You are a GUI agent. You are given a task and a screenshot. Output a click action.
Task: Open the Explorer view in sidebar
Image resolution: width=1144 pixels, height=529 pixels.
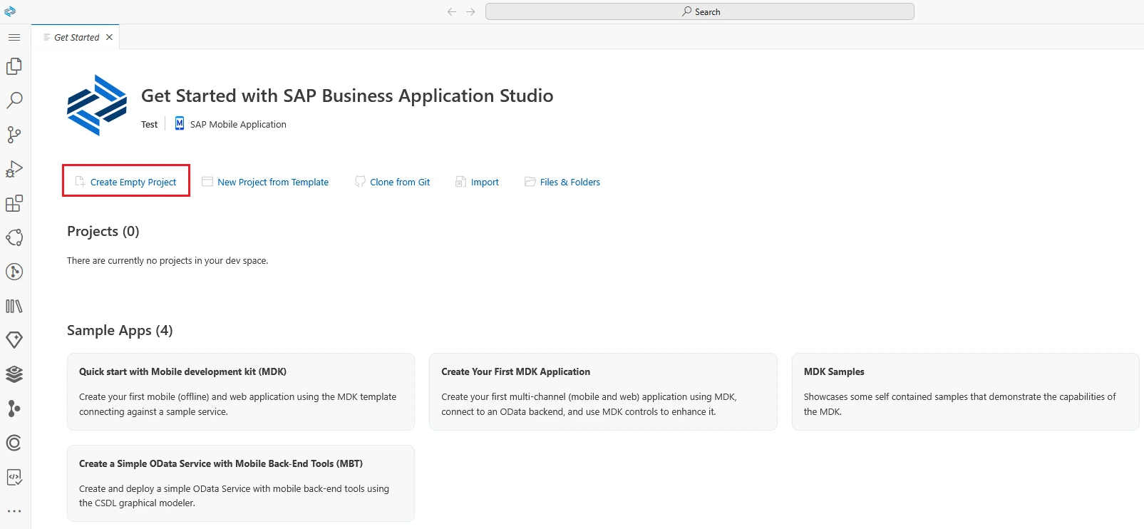tap(14, 66)
